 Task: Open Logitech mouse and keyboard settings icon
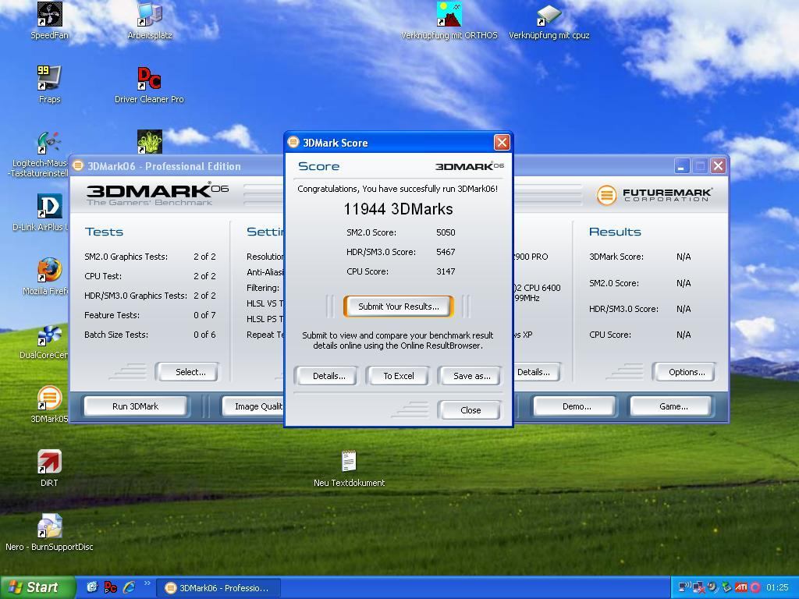point(49,153)
